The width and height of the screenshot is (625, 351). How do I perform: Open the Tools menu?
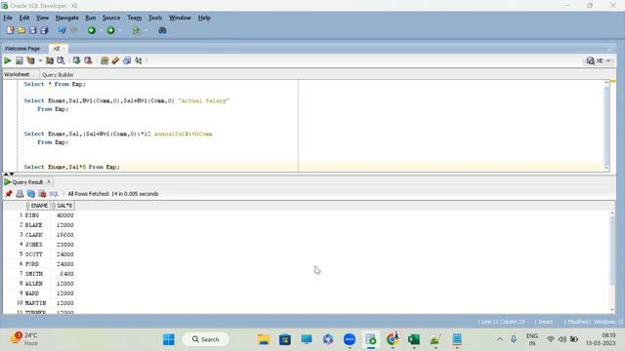coord(155,18)
